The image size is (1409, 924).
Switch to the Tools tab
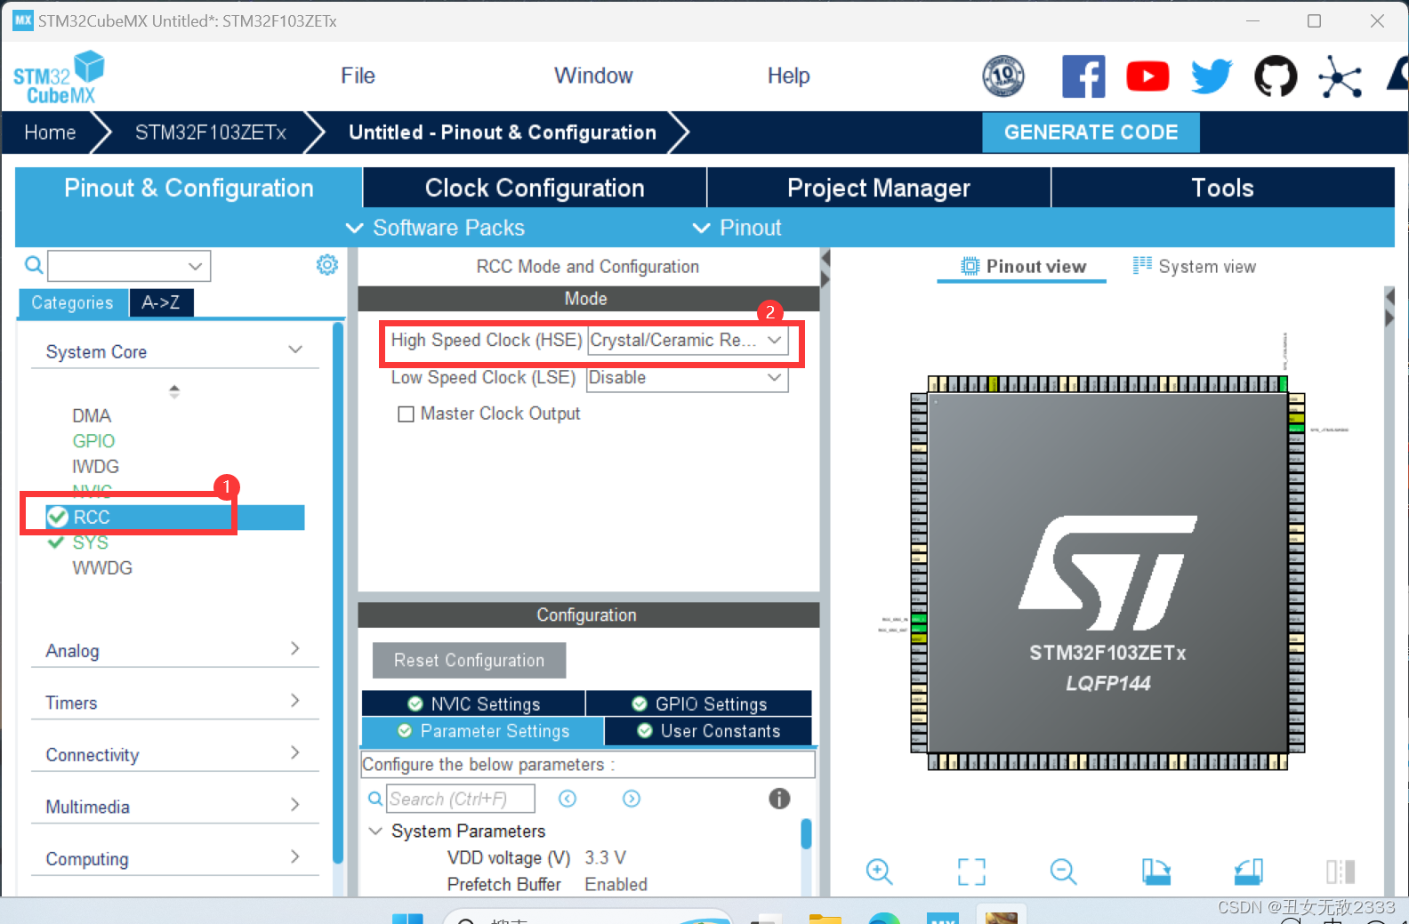(x=1223, y=188)
